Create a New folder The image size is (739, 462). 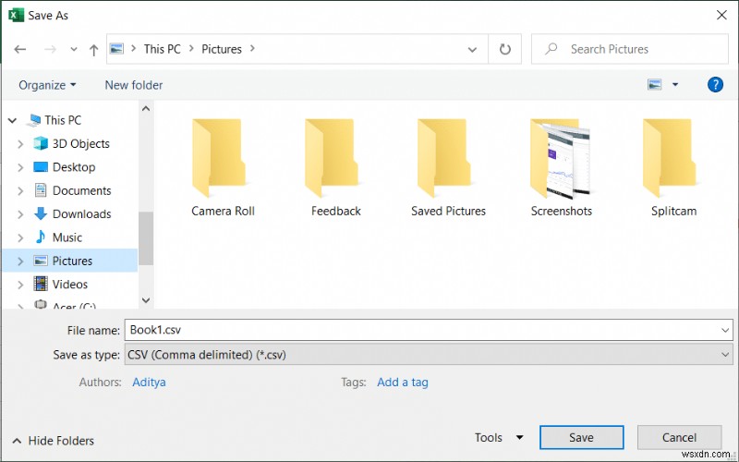pyautogui.click(x=134, y=85)
